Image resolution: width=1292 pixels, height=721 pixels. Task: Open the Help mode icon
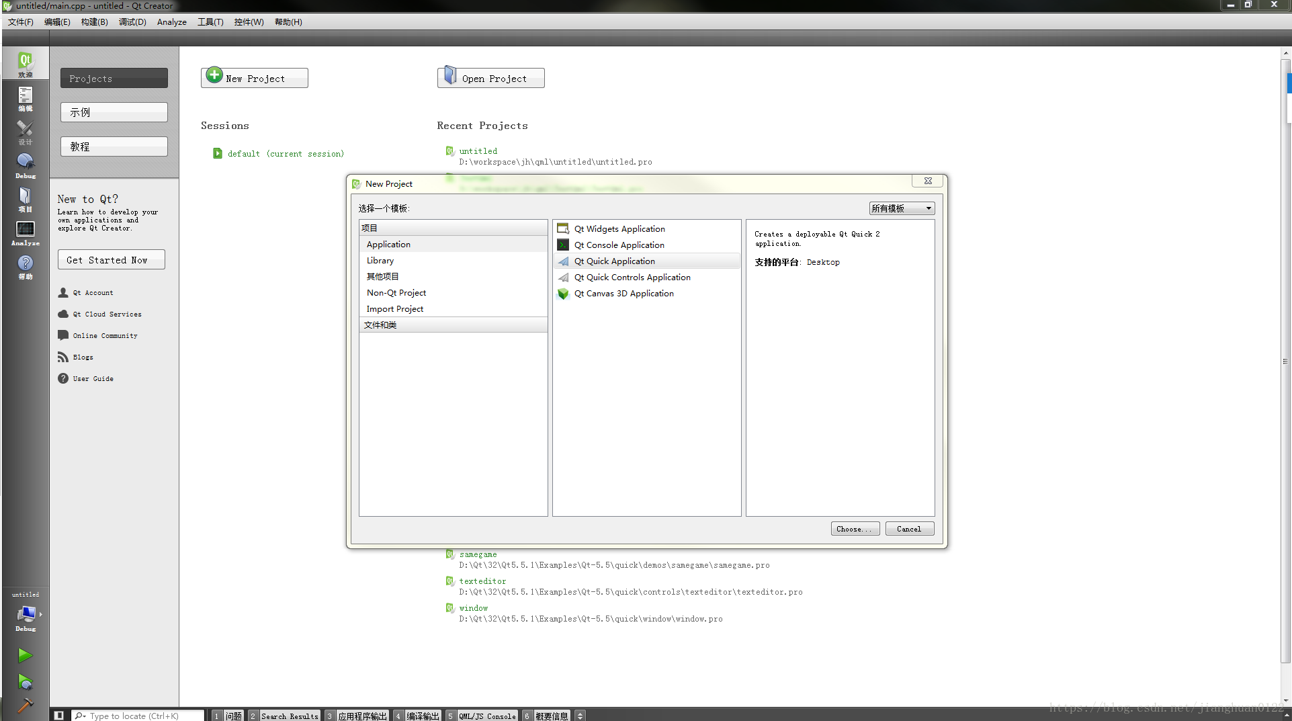tap(25, 266)
